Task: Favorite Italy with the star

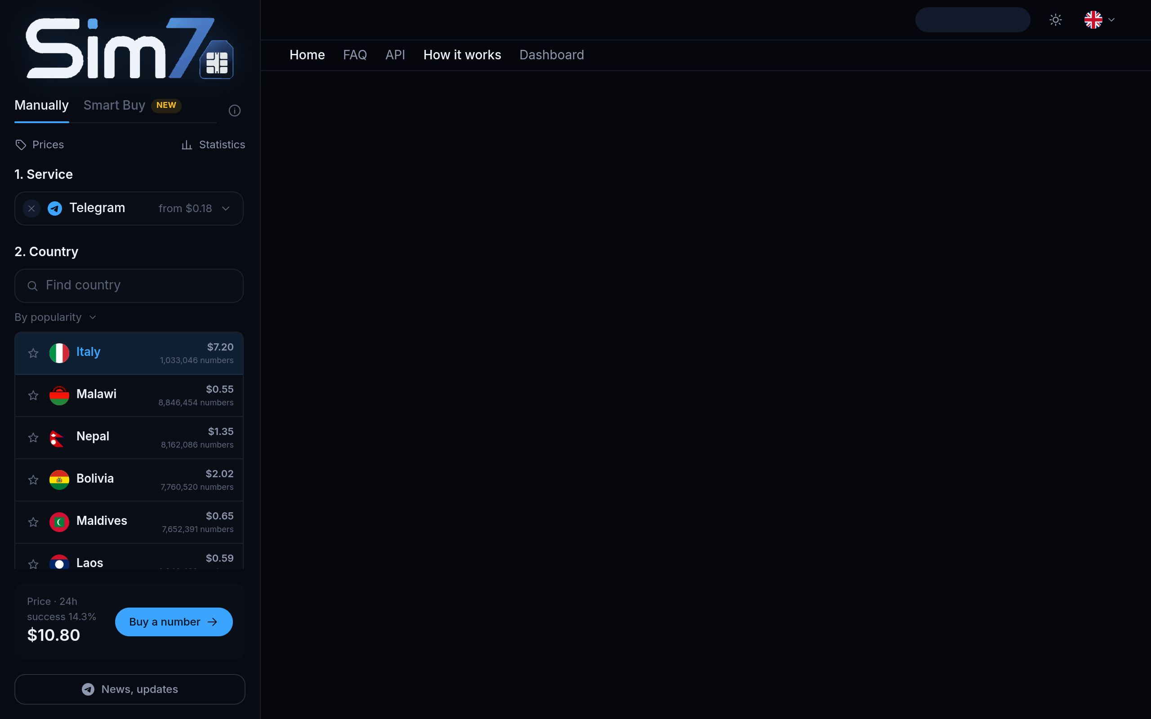Action: tap(33, 353)
